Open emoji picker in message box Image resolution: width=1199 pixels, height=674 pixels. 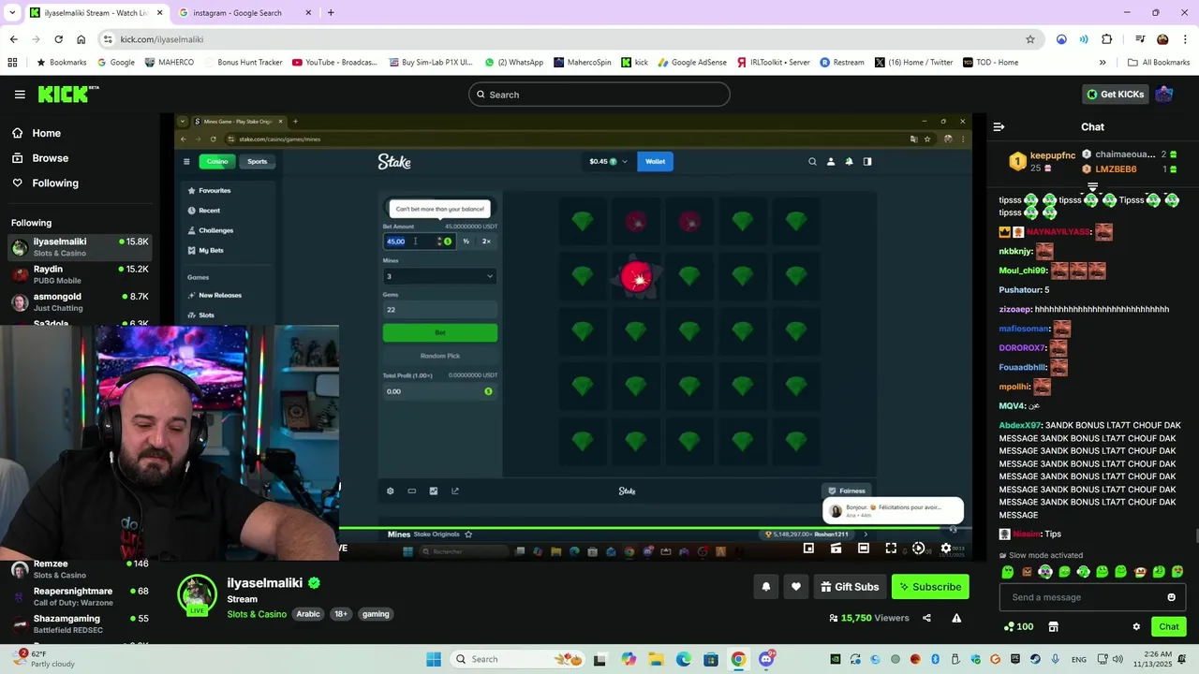1171,597
